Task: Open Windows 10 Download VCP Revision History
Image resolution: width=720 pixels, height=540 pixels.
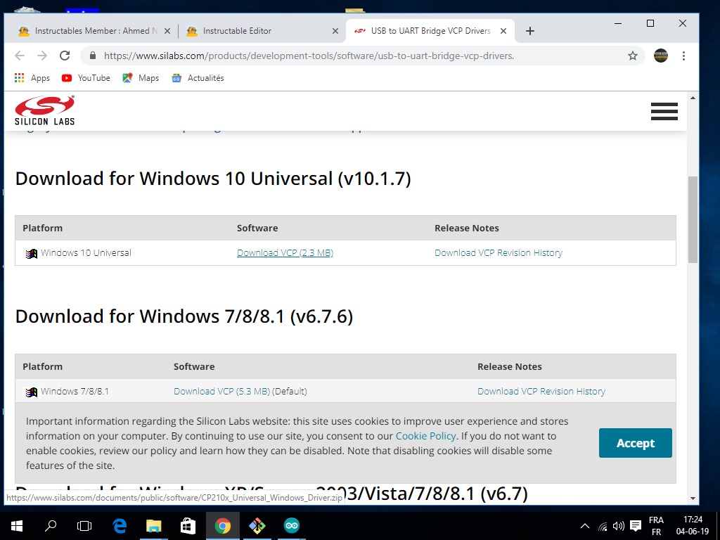Action: (x=499, y=253)
